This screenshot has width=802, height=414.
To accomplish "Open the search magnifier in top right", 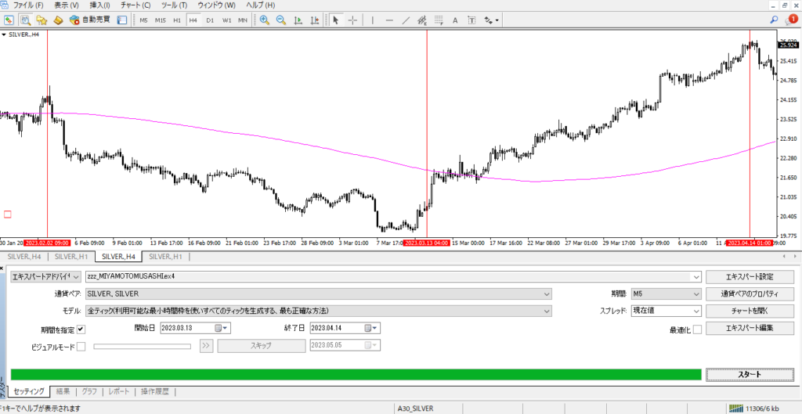I will (x=775, y=20).
